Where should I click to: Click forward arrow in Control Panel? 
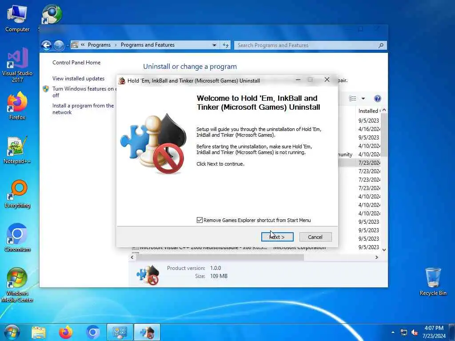(59, 45)
